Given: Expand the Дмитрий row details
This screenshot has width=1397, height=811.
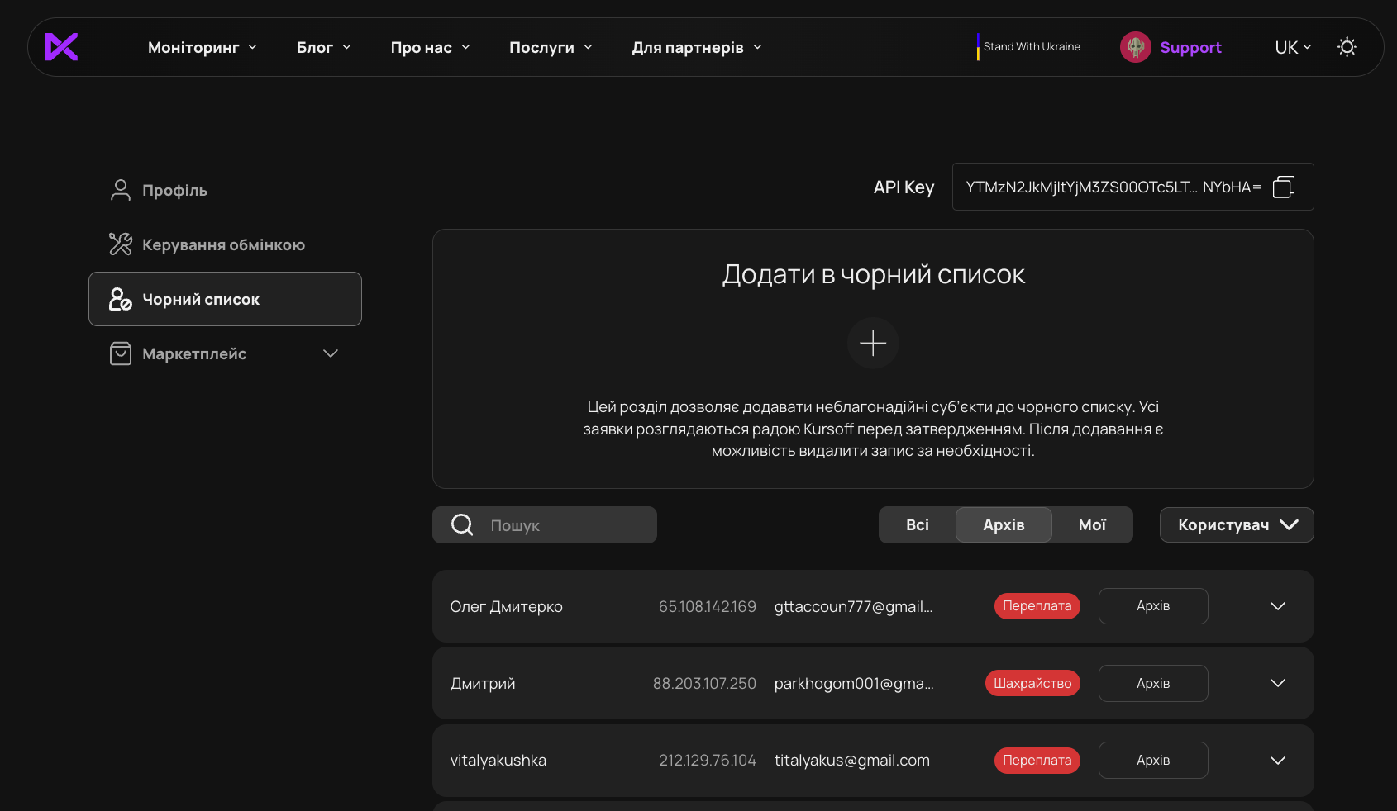Looking at the screenshot, I should pos(1278,683).
